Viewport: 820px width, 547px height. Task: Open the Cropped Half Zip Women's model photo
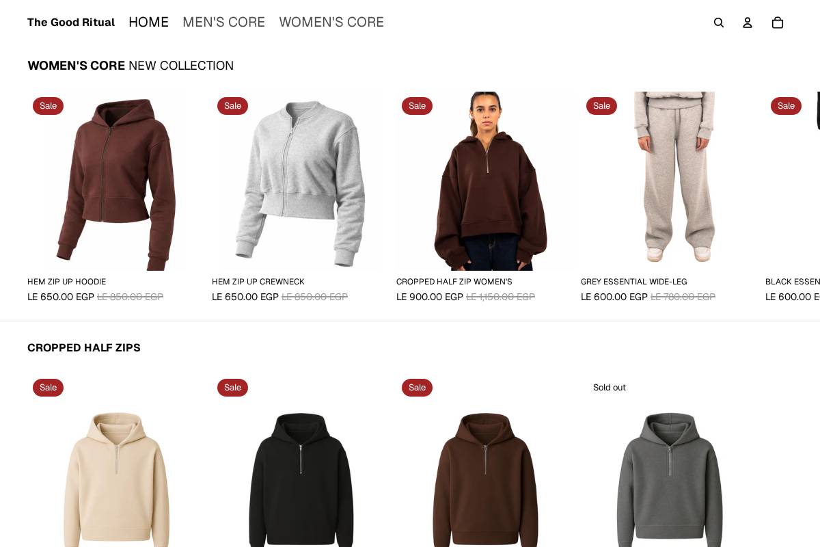pos(485,181)
